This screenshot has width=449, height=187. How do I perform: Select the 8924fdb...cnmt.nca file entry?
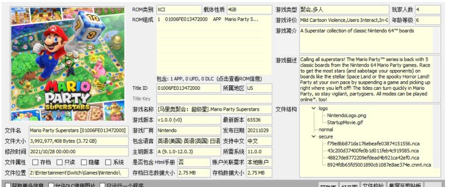(x=379, y=165)
